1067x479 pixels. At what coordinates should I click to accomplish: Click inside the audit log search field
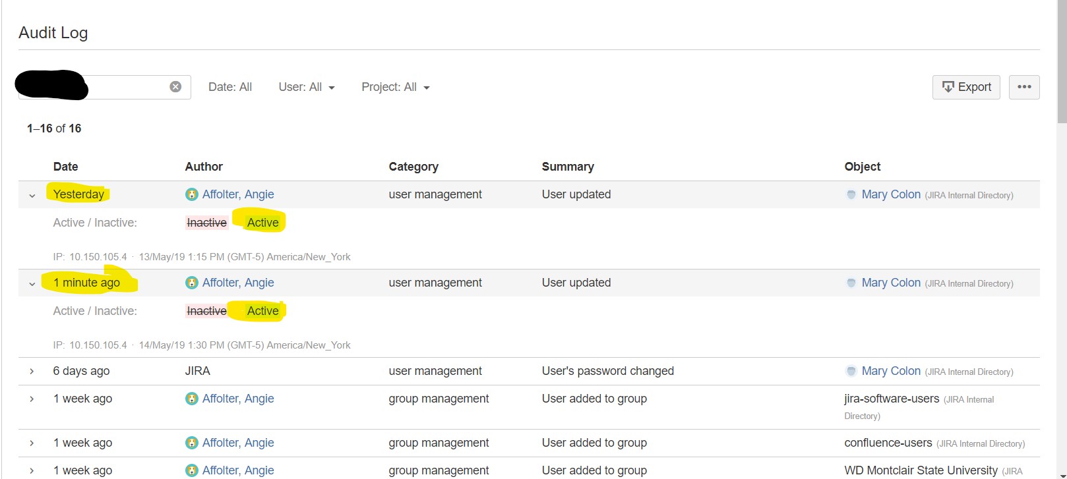125,87
